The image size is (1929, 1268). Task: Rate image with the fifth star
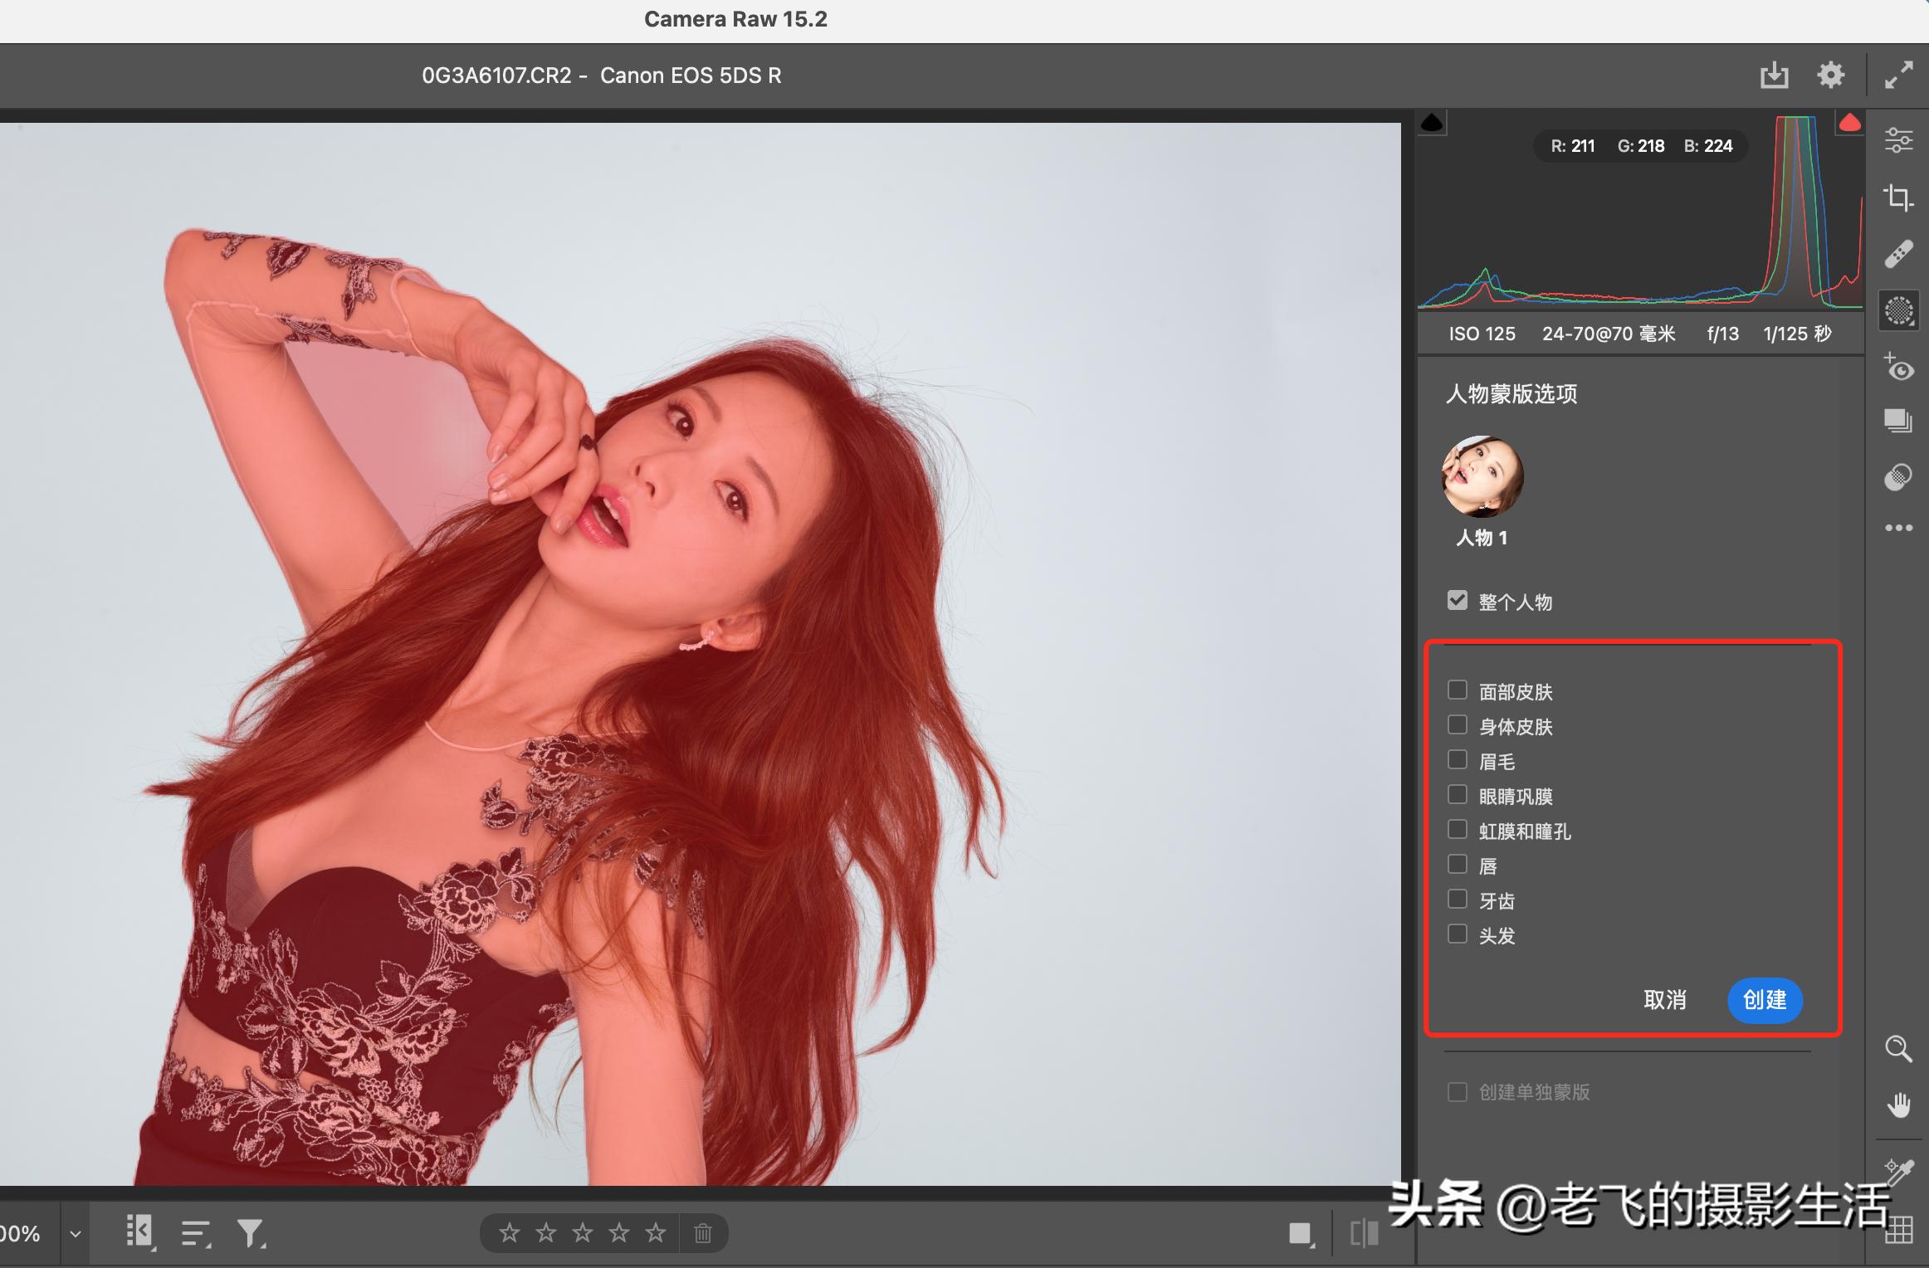pyautogui.click(x=656, y=1234)
